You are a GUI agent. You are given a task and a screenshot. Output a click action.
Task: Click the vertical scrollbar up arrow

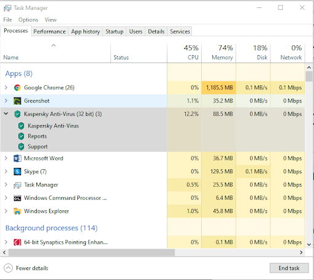click(309, 67)
